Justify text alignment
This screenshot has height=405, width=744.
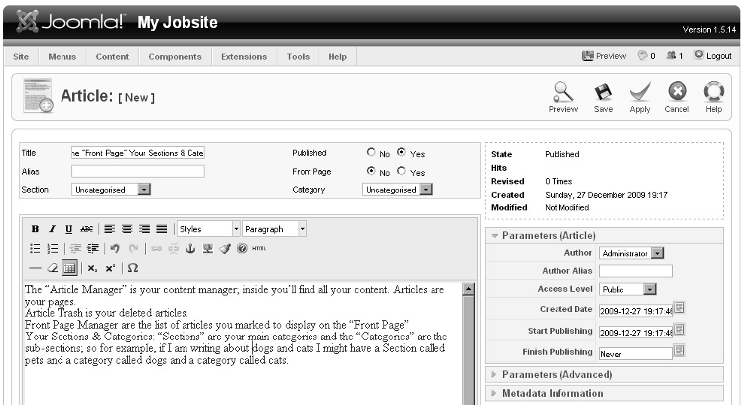[162, 229]
